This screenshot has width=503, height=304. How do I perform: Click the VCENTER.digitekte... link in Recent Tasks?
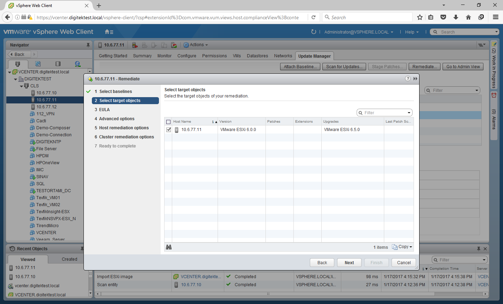[x=201, y=277]
